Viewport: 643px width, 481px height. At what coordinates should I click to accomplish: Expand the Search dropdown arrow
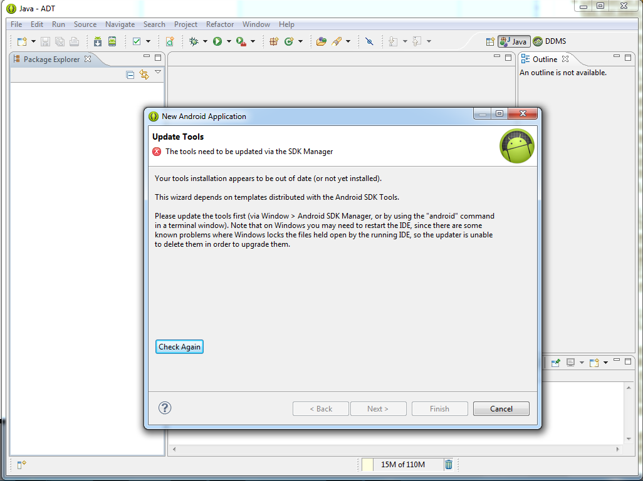point(348,41)
